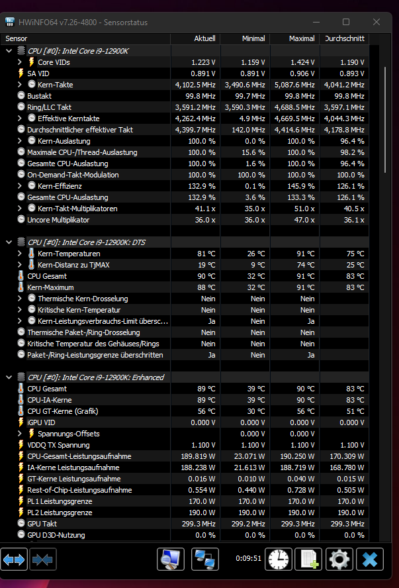Expand the Kern-Auslastung row
The image size is (399, 588).
click(x=20, y=140)
